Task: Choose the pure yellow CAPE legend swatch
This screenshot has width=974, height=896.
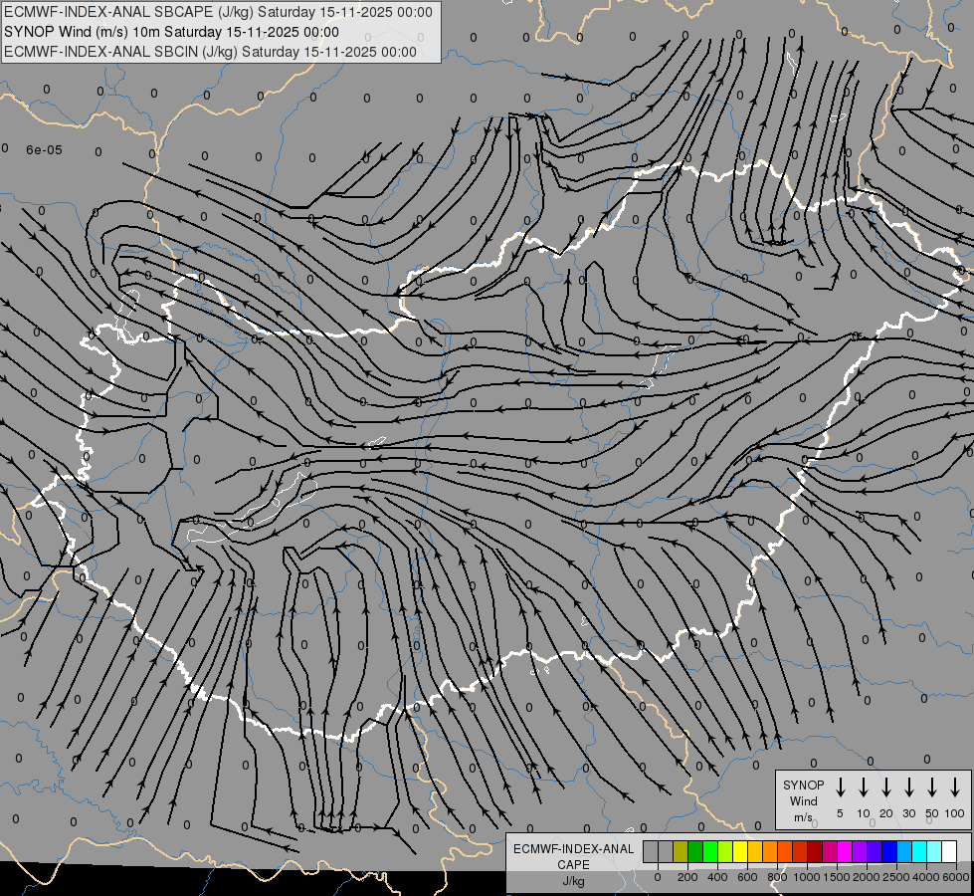Action: point(740,851)
